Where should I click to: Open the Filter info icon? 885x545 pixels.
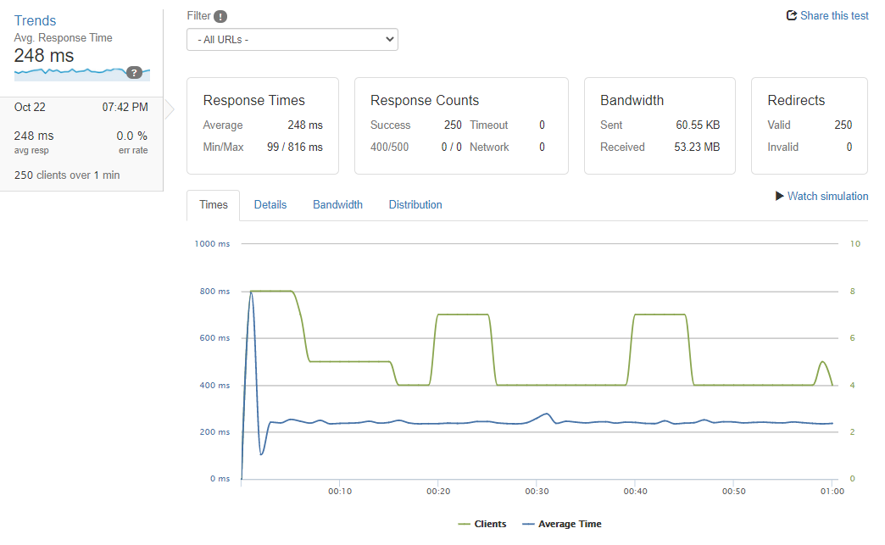[220, 15]
